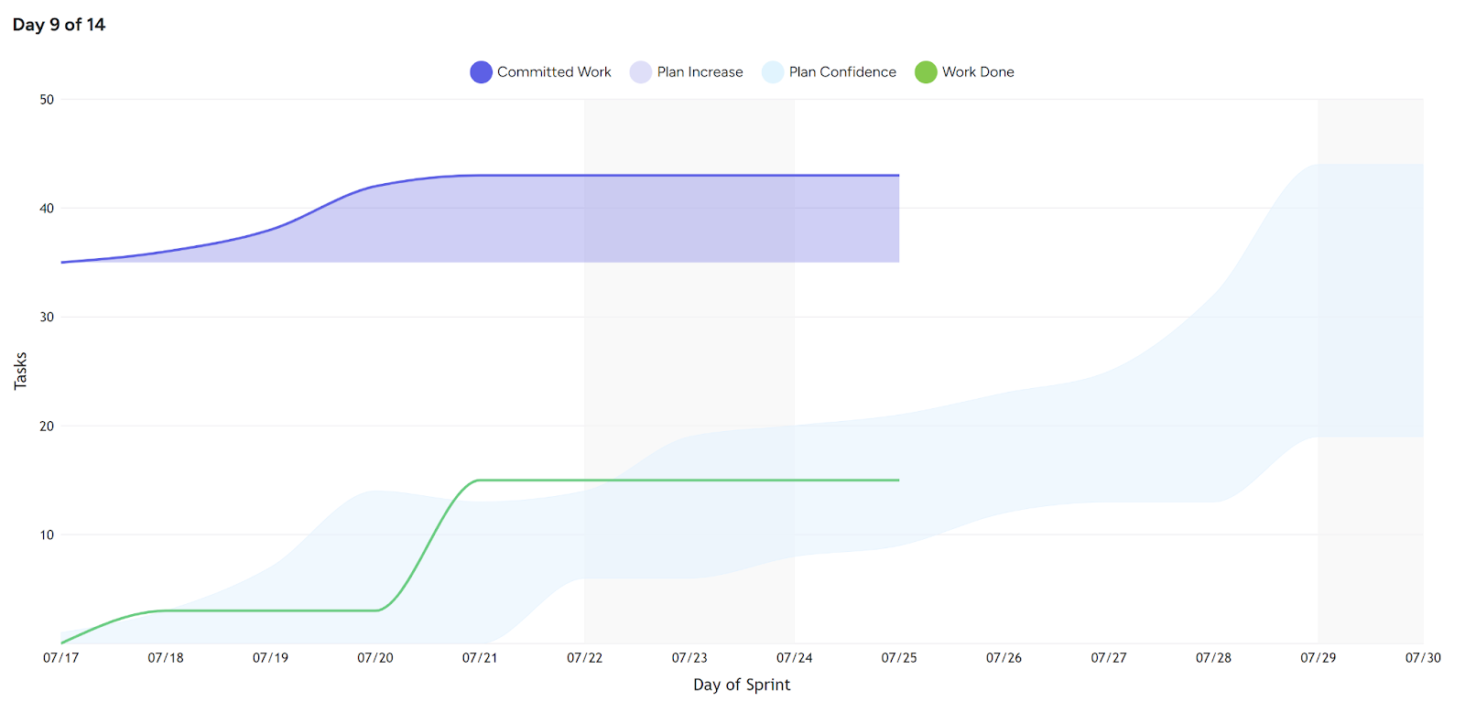This screenshot has width=1465, height=702.
Task: Toggle the Work Done legend label
Action: pos(978,72)
